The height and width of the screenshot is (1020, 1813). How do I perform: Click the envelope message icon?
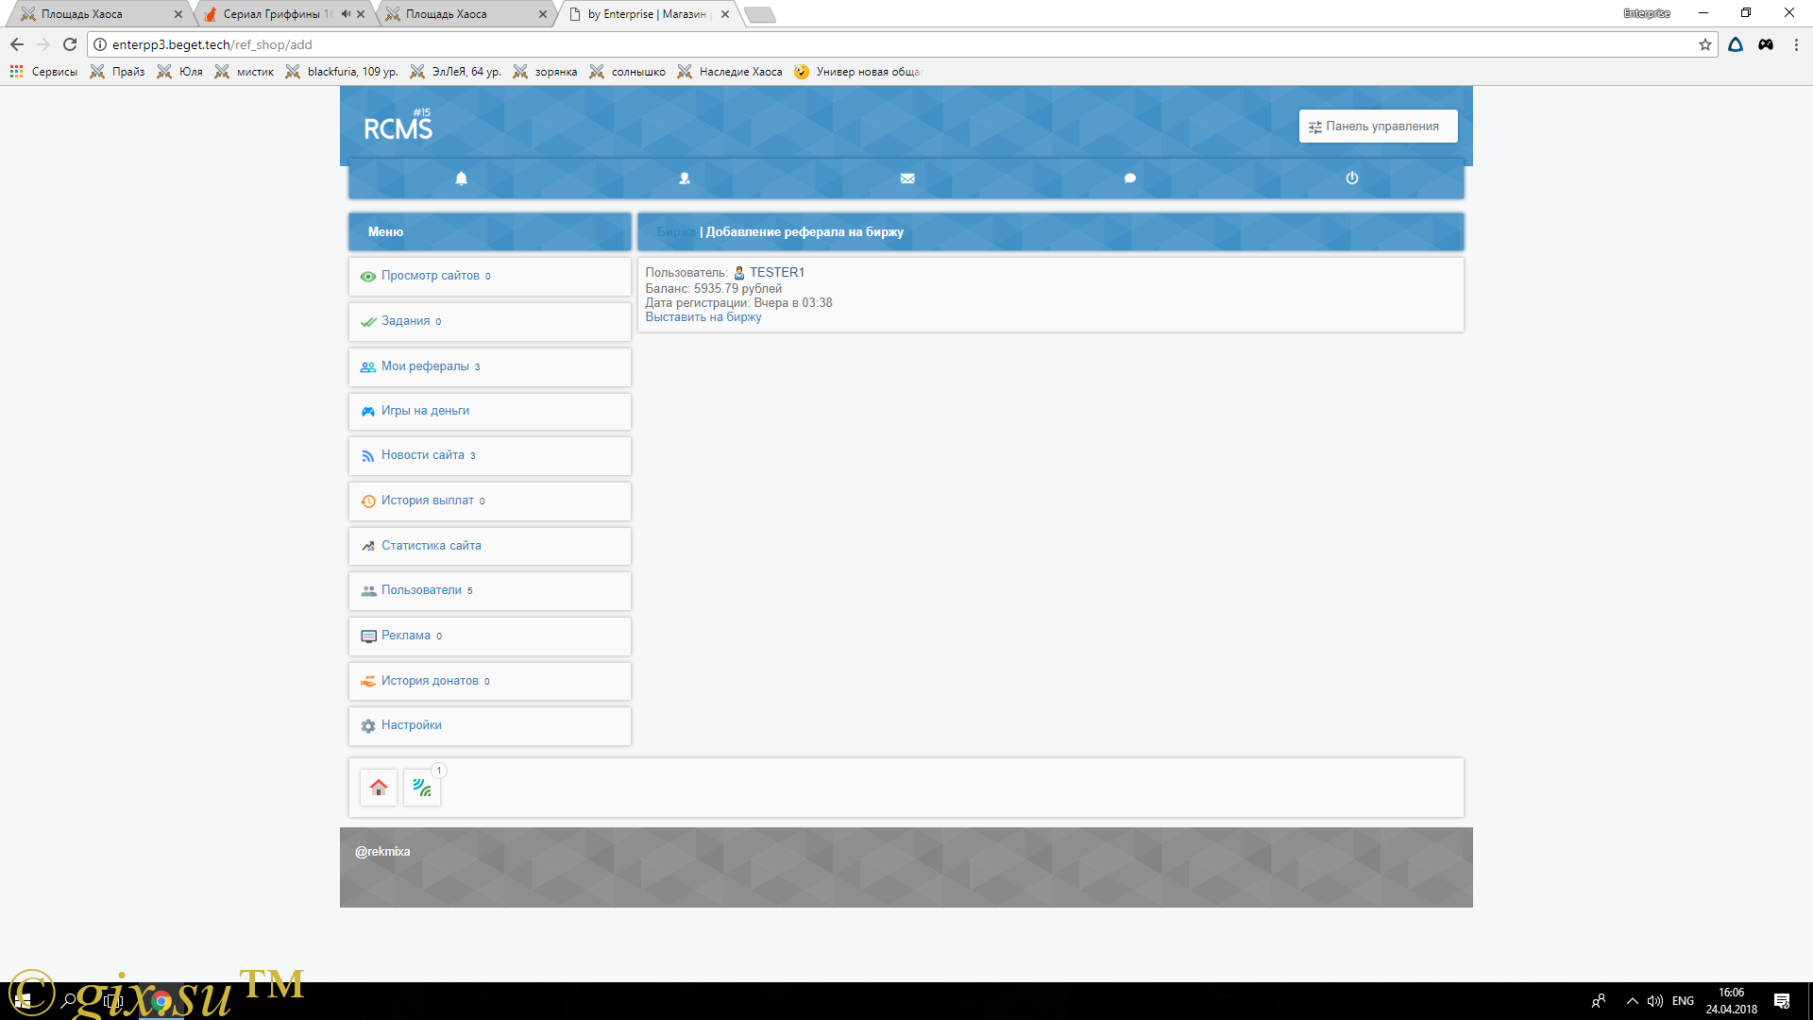point(906,178)
